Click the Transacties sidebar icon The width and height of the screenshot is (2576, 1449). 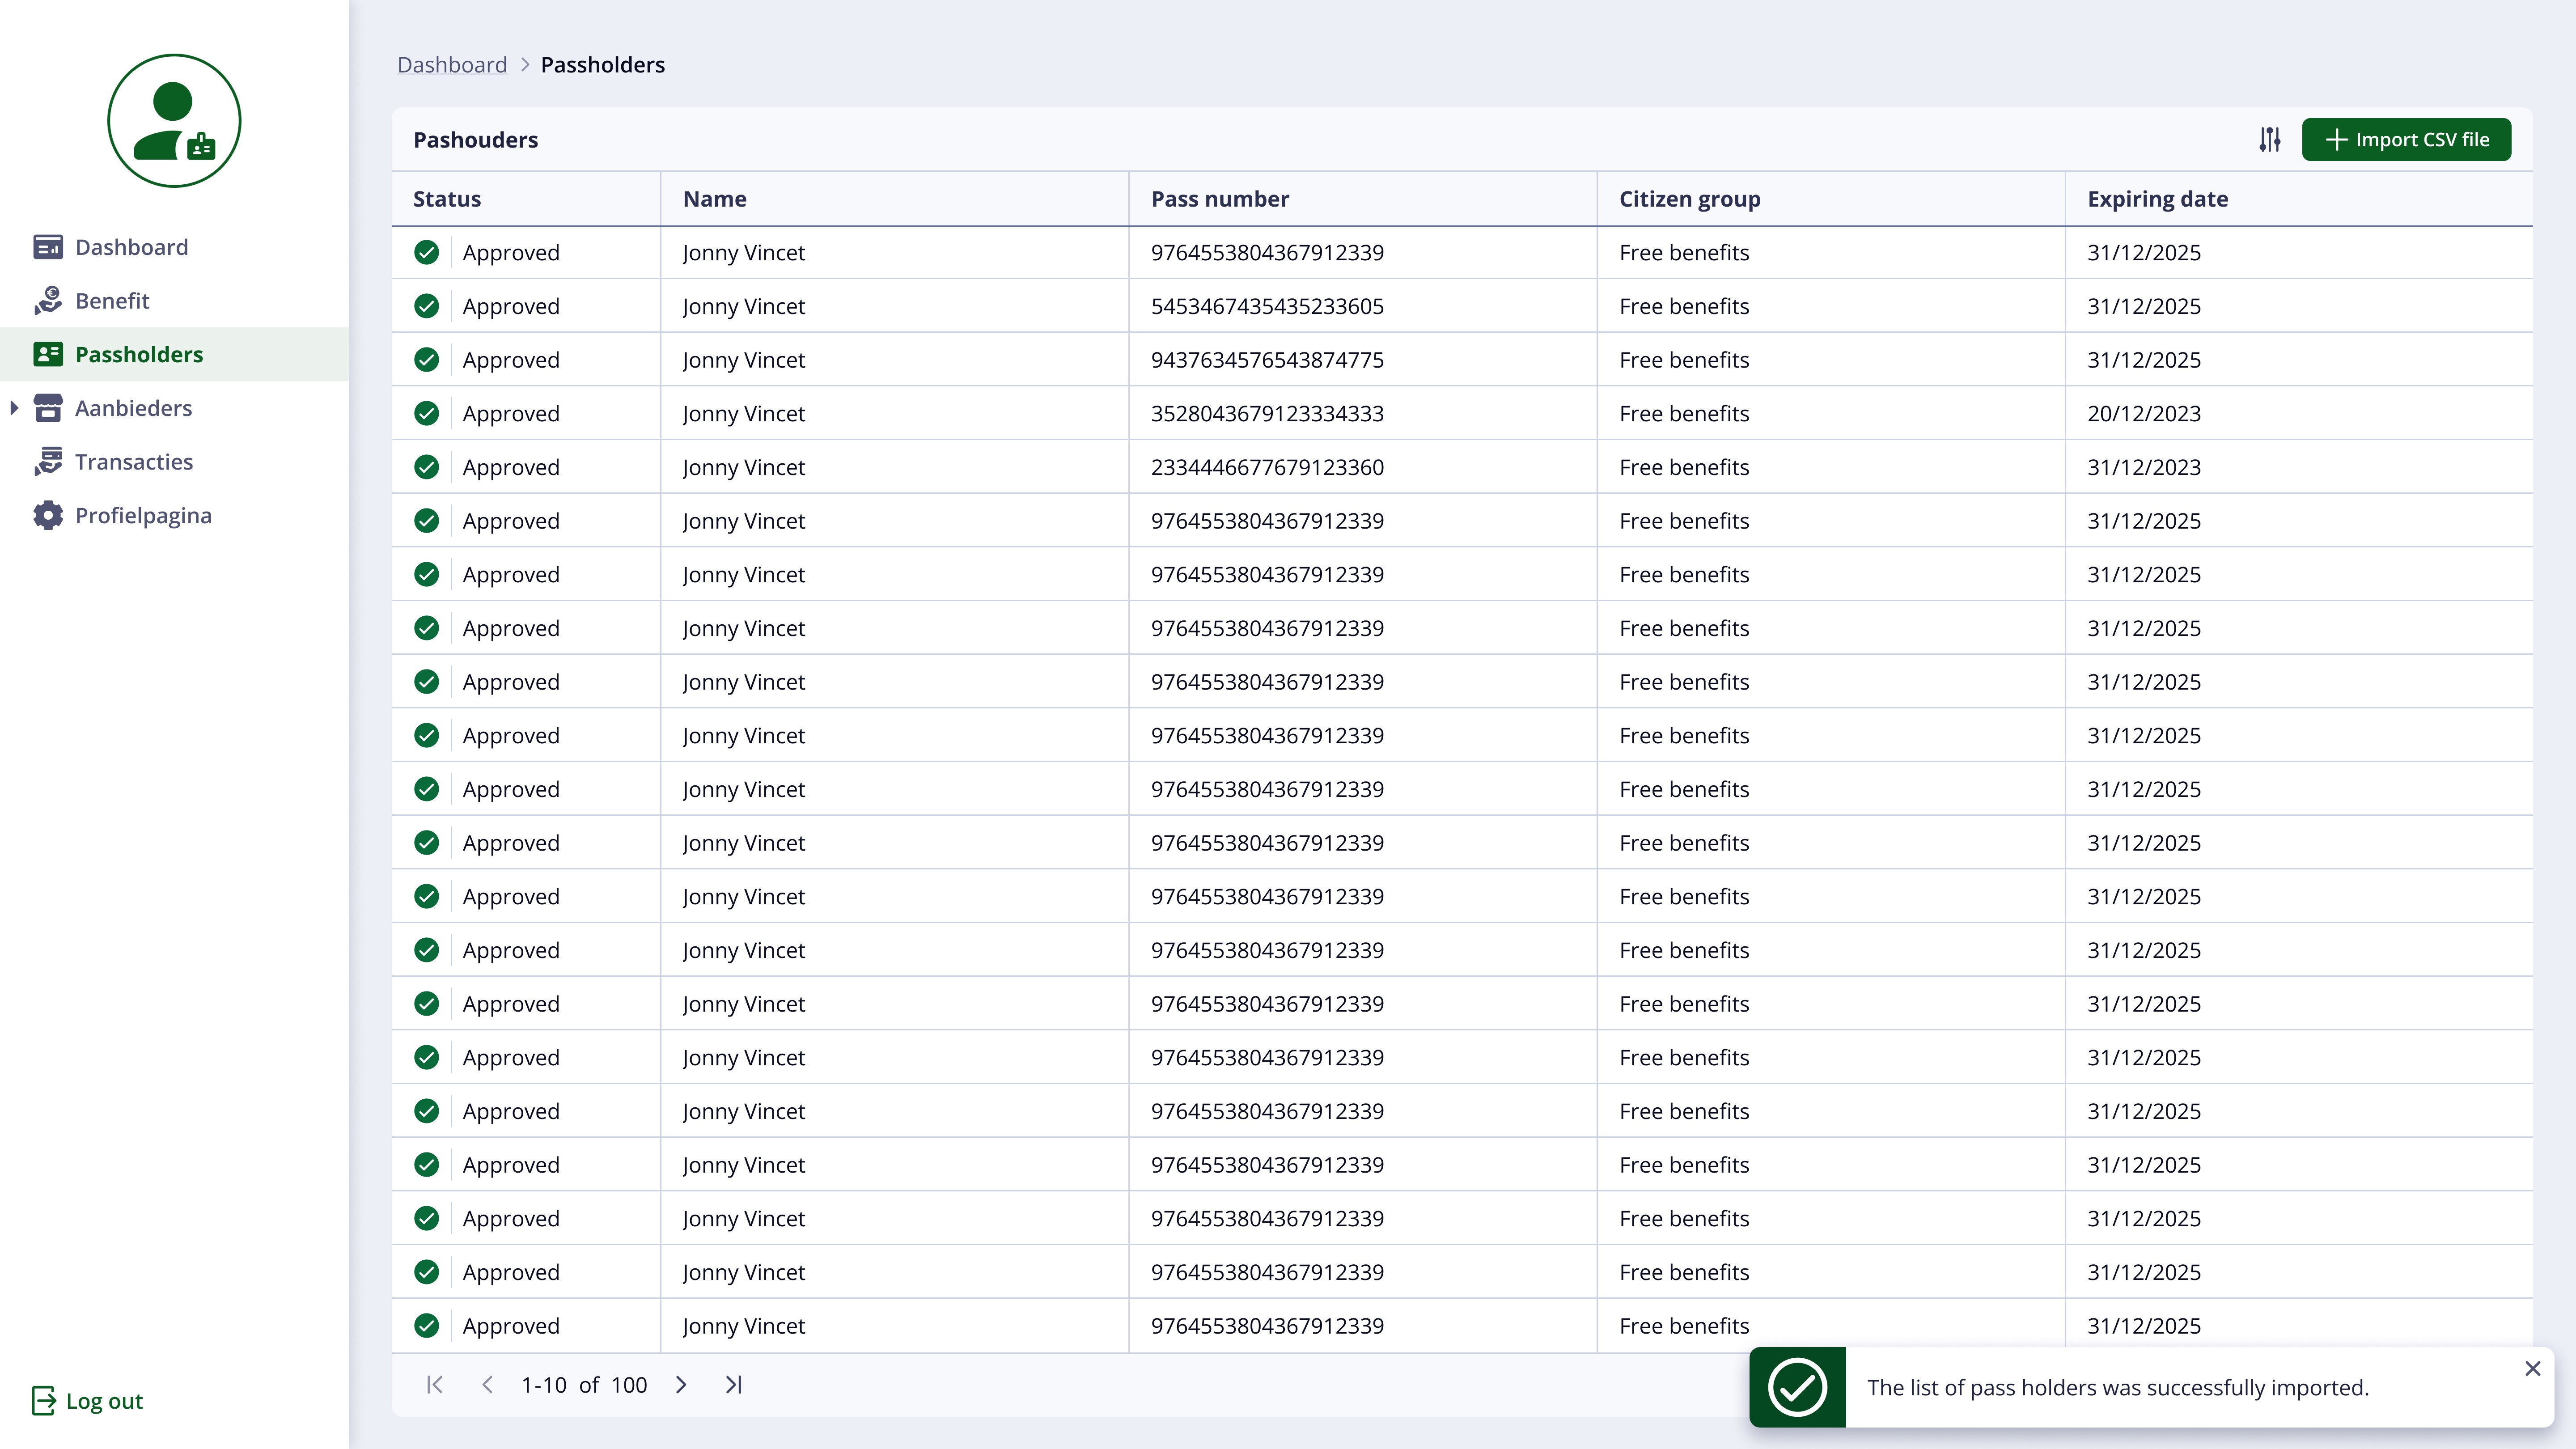point(48,462)
